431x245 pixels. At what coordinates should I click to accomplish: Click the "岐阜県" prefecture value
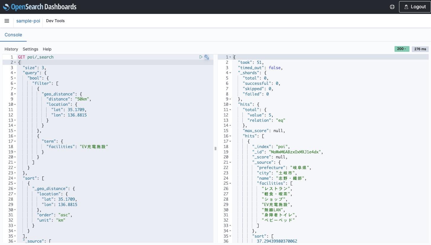click(300, 168)
